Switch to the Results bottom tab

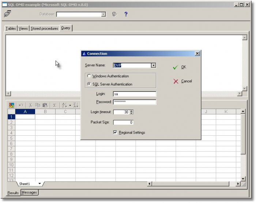pos(13,193)
